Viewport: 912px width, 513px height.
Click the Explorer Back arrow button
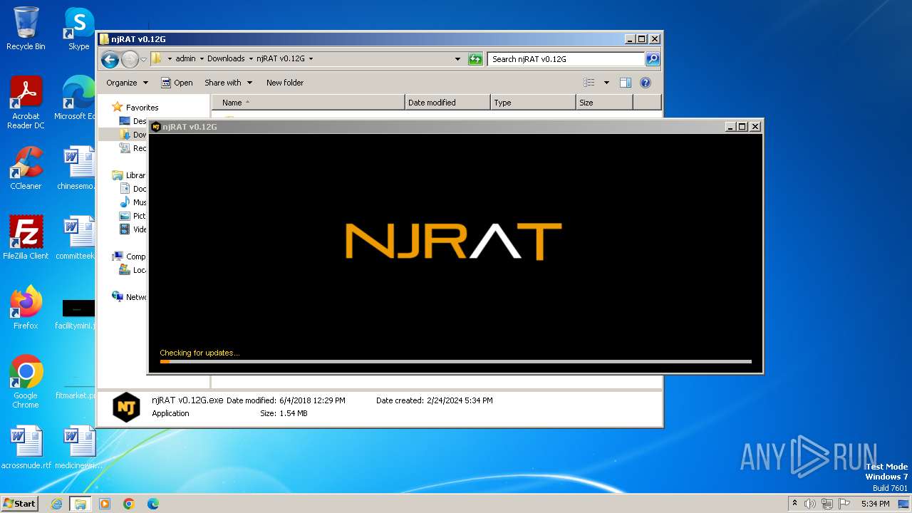[110, 59]
